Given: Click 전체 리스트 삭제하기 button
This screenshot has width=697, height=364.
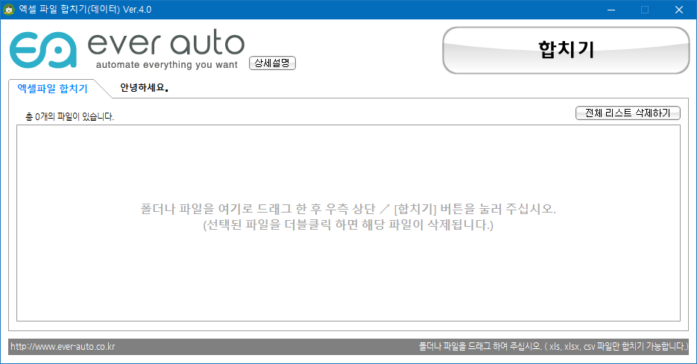Looking at the screenshot, I should click(x=628, y=113).
